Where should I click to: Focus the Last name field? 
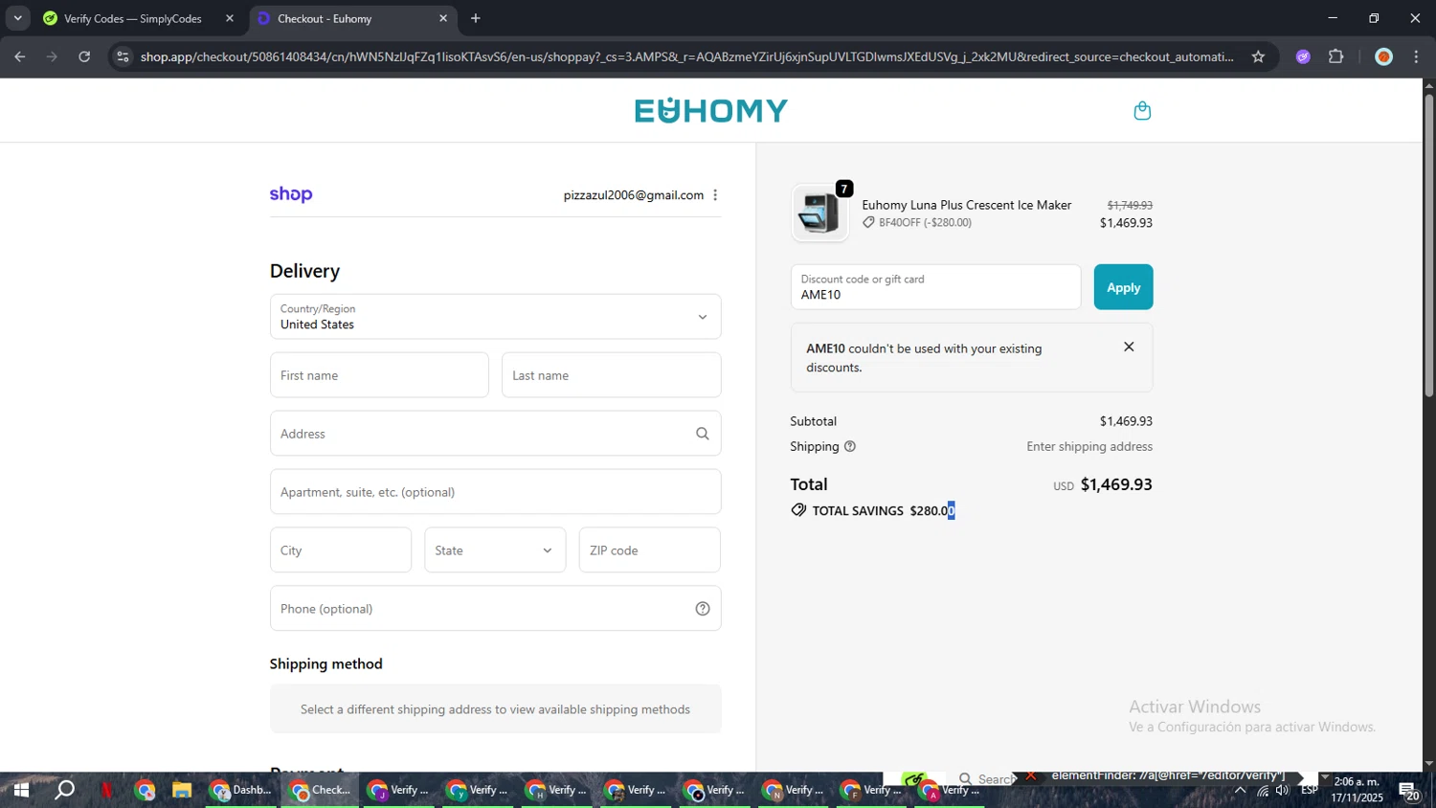click(x=611, y=375)
